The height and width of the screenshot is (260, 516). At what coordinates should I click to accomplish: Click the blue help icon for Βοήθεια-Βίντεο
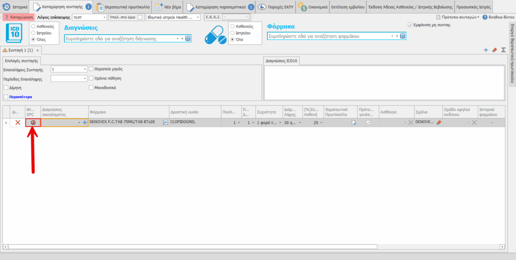[484, 17]
